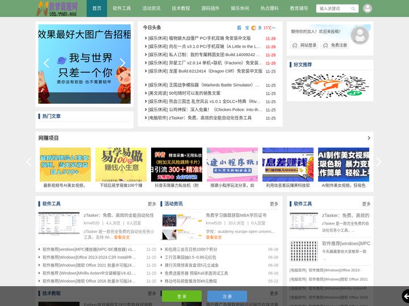Viewport: 409px width, 306px height.
Task: Go to previous slide in ad banner
Action: coord(47,63)
